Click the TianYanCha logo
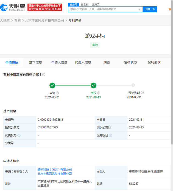Screen dimensions: 173x191 (13, 7)
